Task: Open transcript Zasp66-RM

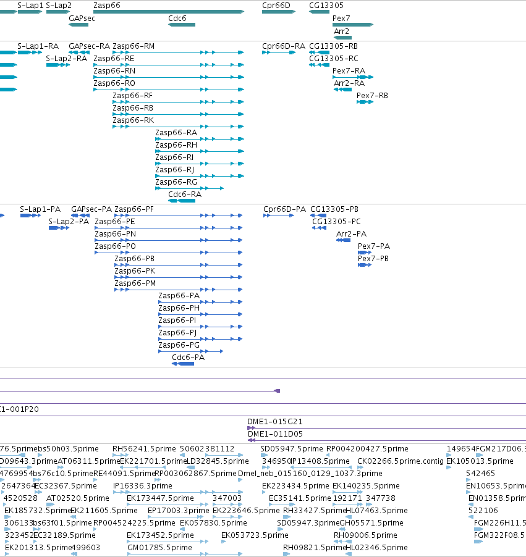Action: click(134, 46)
